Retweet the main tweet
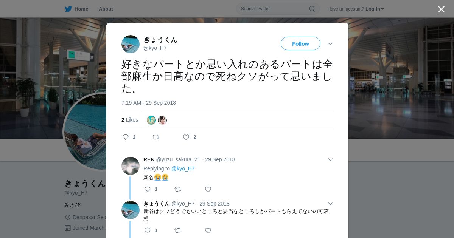Screen dimensions: 454x238 click(156, 137)
